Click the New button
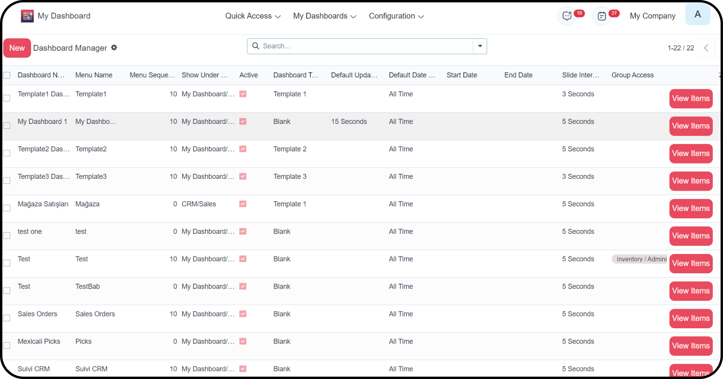This screenshot has width=723, height=379. pyautogui.click(x=17, y=48)
